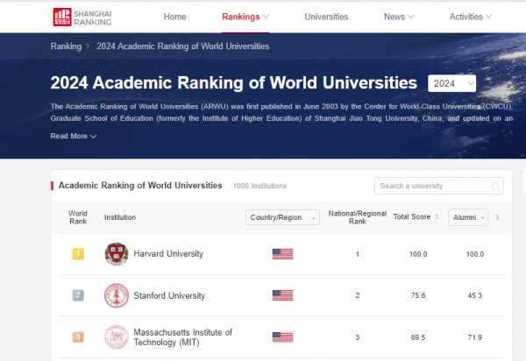This screenshot has height=361, width=526.
Task: Click the Stanford University seal icon
Action: point(116,295)
